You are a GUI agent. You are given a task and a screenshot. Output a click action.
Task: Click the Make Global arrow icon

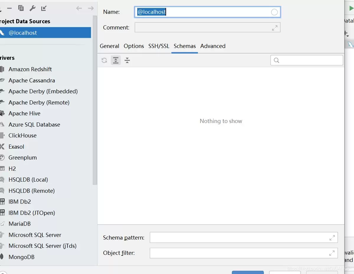tap(44, 8)
